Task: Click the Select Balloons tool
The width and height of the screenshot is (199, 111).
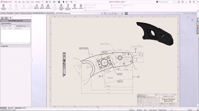Action: click(x=42, y=6)
